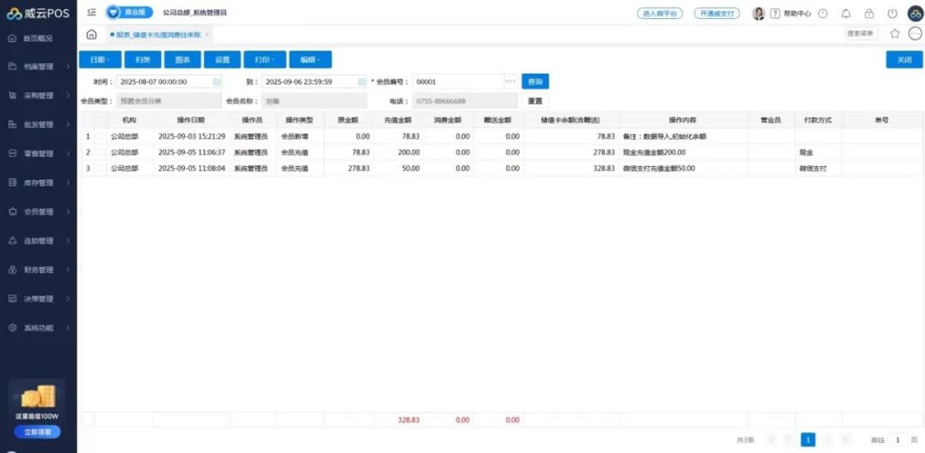This screenshot has width=925, height=453.
Task: Toggle the select-all checkbox in table header
Action: point(102,121)
